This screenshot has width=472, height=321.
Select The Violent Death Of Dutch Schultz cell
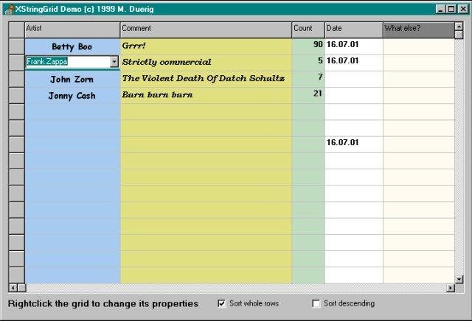click(x=206, y=80)
